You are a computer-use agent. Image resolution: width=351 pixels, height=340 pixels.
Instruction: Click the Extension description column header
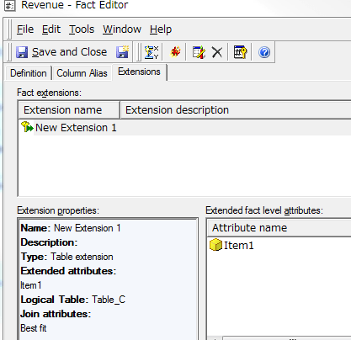click(236, 110)
